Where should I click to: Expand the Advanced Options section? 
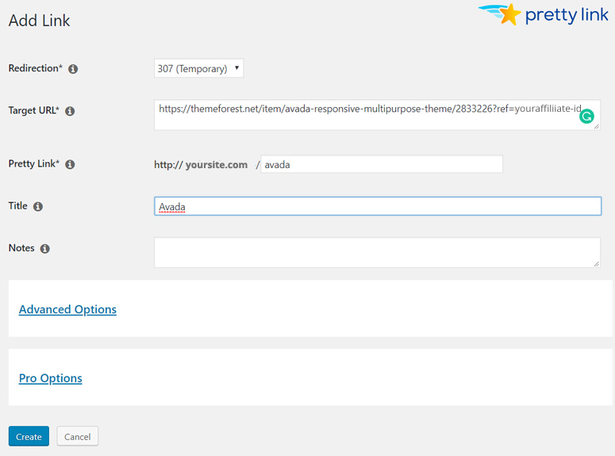point(67,310)
